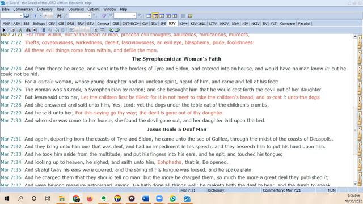Switch to the Bishops Bible tab
The height and width of the screenshot is (204, 363).
(x=39, y=24)
